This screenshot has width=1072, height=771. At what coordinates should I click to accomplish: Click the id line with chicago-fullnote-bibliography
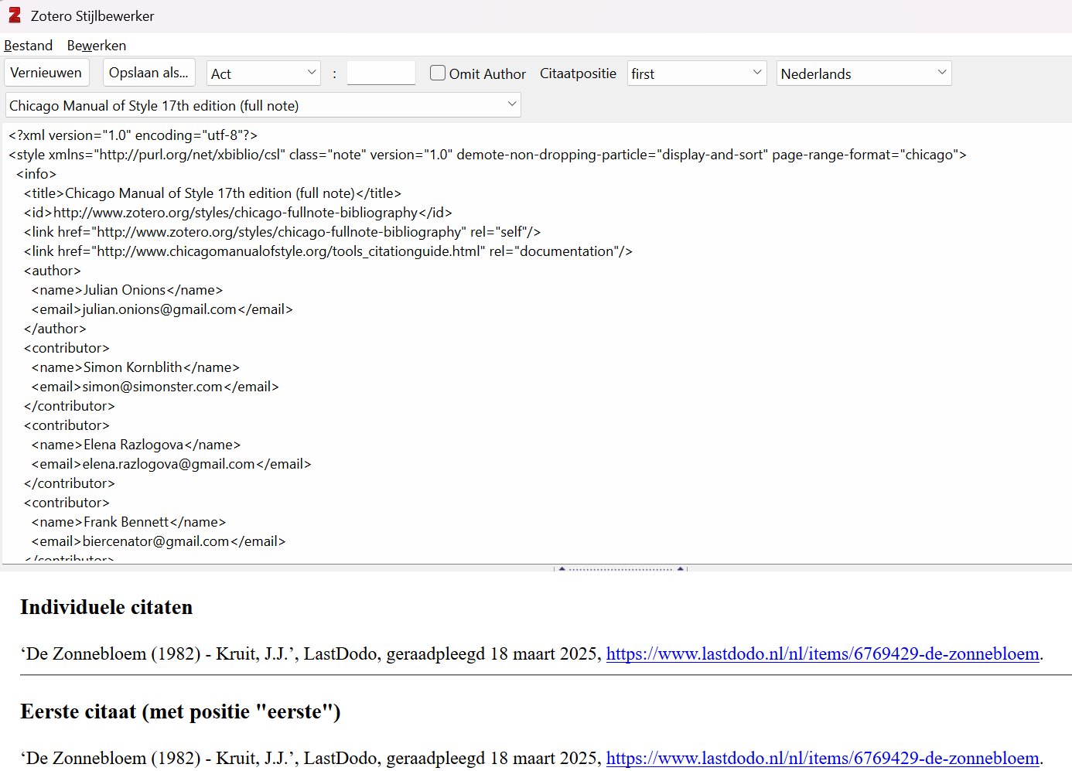pyautogui.click(x=238, y=213)
